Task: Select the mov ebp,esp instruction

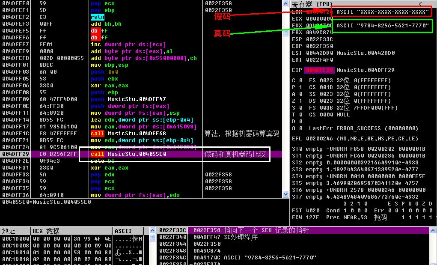Action: 110,65
